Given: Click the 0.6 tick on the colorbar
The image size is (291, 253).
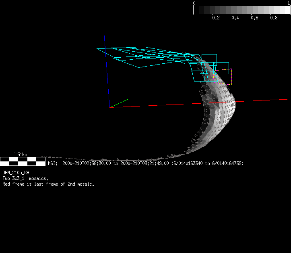Looking at the screenshot, I should point(254,18).
